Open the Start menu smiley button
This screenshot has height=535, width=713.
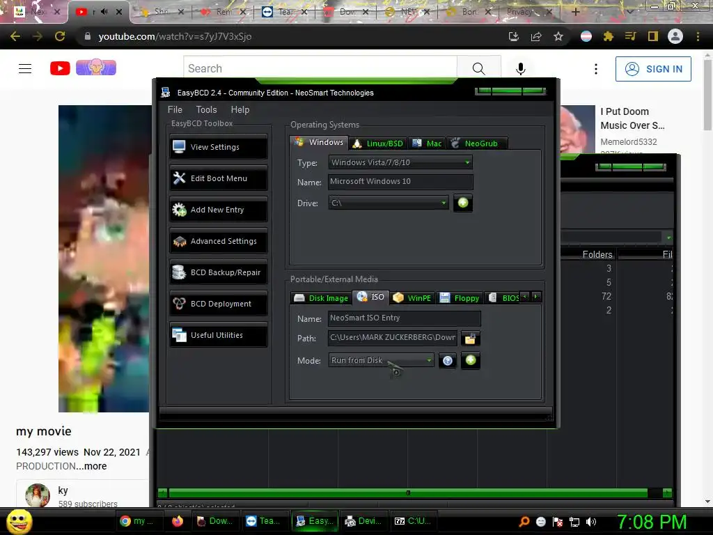point(19,521)
